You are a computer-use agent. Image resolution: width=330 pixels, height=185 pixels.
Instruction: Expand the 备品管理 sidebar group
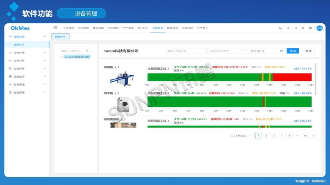[x=45, y=92]
